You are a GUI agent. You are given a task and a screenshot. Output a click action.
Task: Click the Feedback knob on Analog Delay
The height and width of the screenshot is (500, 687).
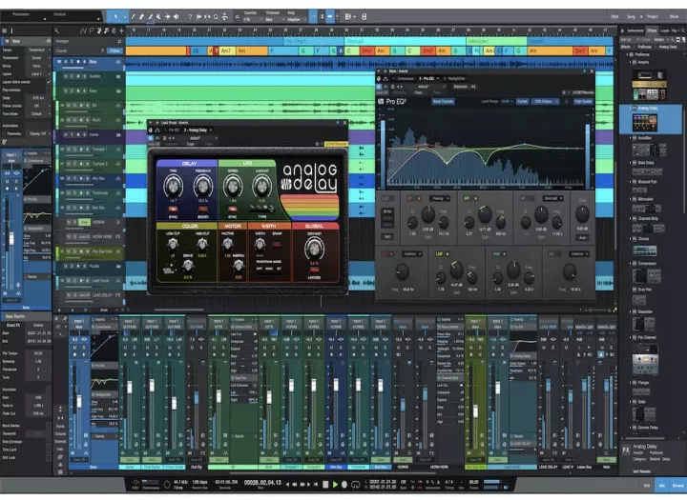coord(203,186)
